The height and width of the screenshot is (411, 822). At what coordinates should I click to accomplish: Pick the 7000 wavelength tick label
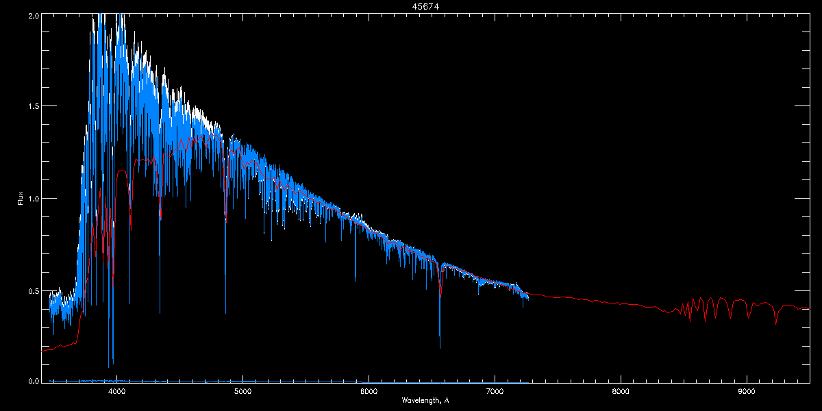click(x=495, y=392)
